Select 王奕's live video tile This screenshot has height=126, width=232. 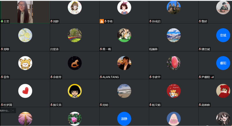pos(25,12)
